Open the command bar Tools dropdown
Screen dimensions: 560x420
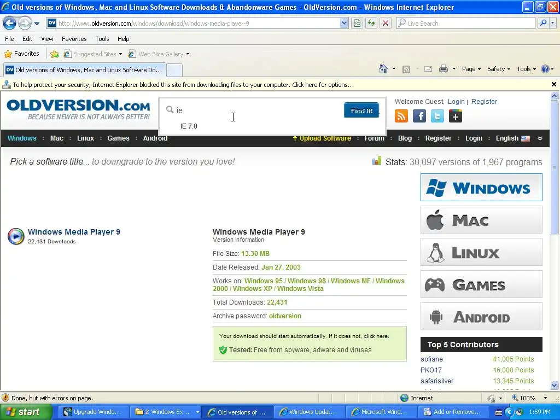click(527, 69)
